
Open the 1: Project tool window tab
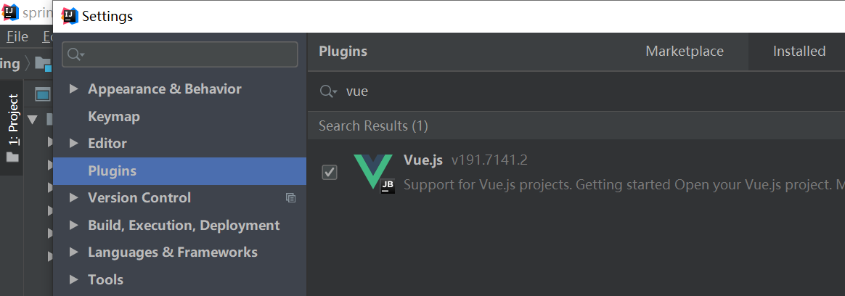[12, 119]
